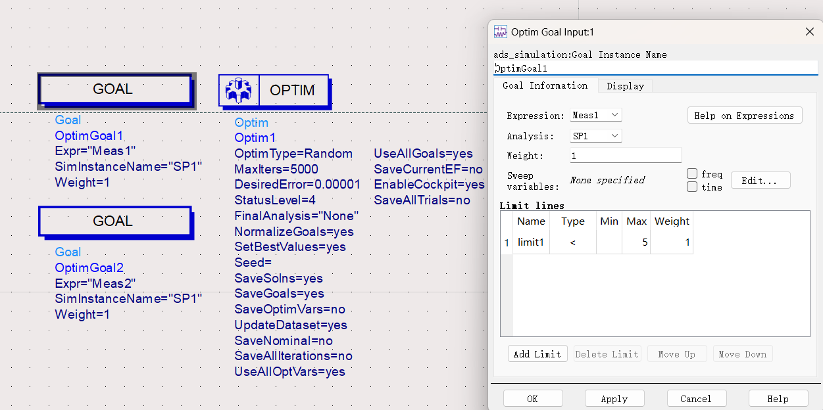
Task: Click the SaveOptimVars=no parameter
Action: pos(290,309)
